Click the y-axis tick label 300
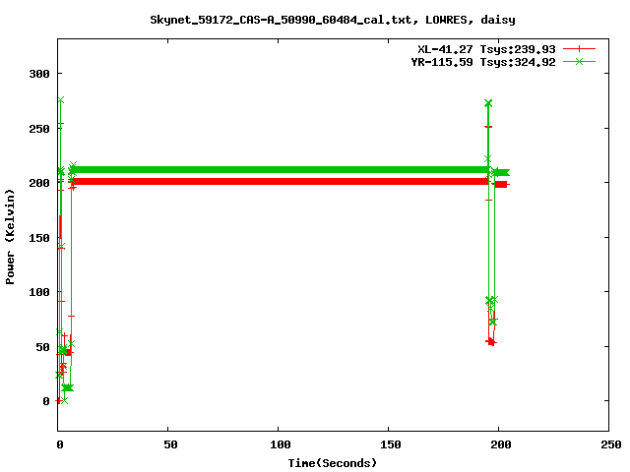The height and width of the screenshot is (472, 630). [39, 74]
